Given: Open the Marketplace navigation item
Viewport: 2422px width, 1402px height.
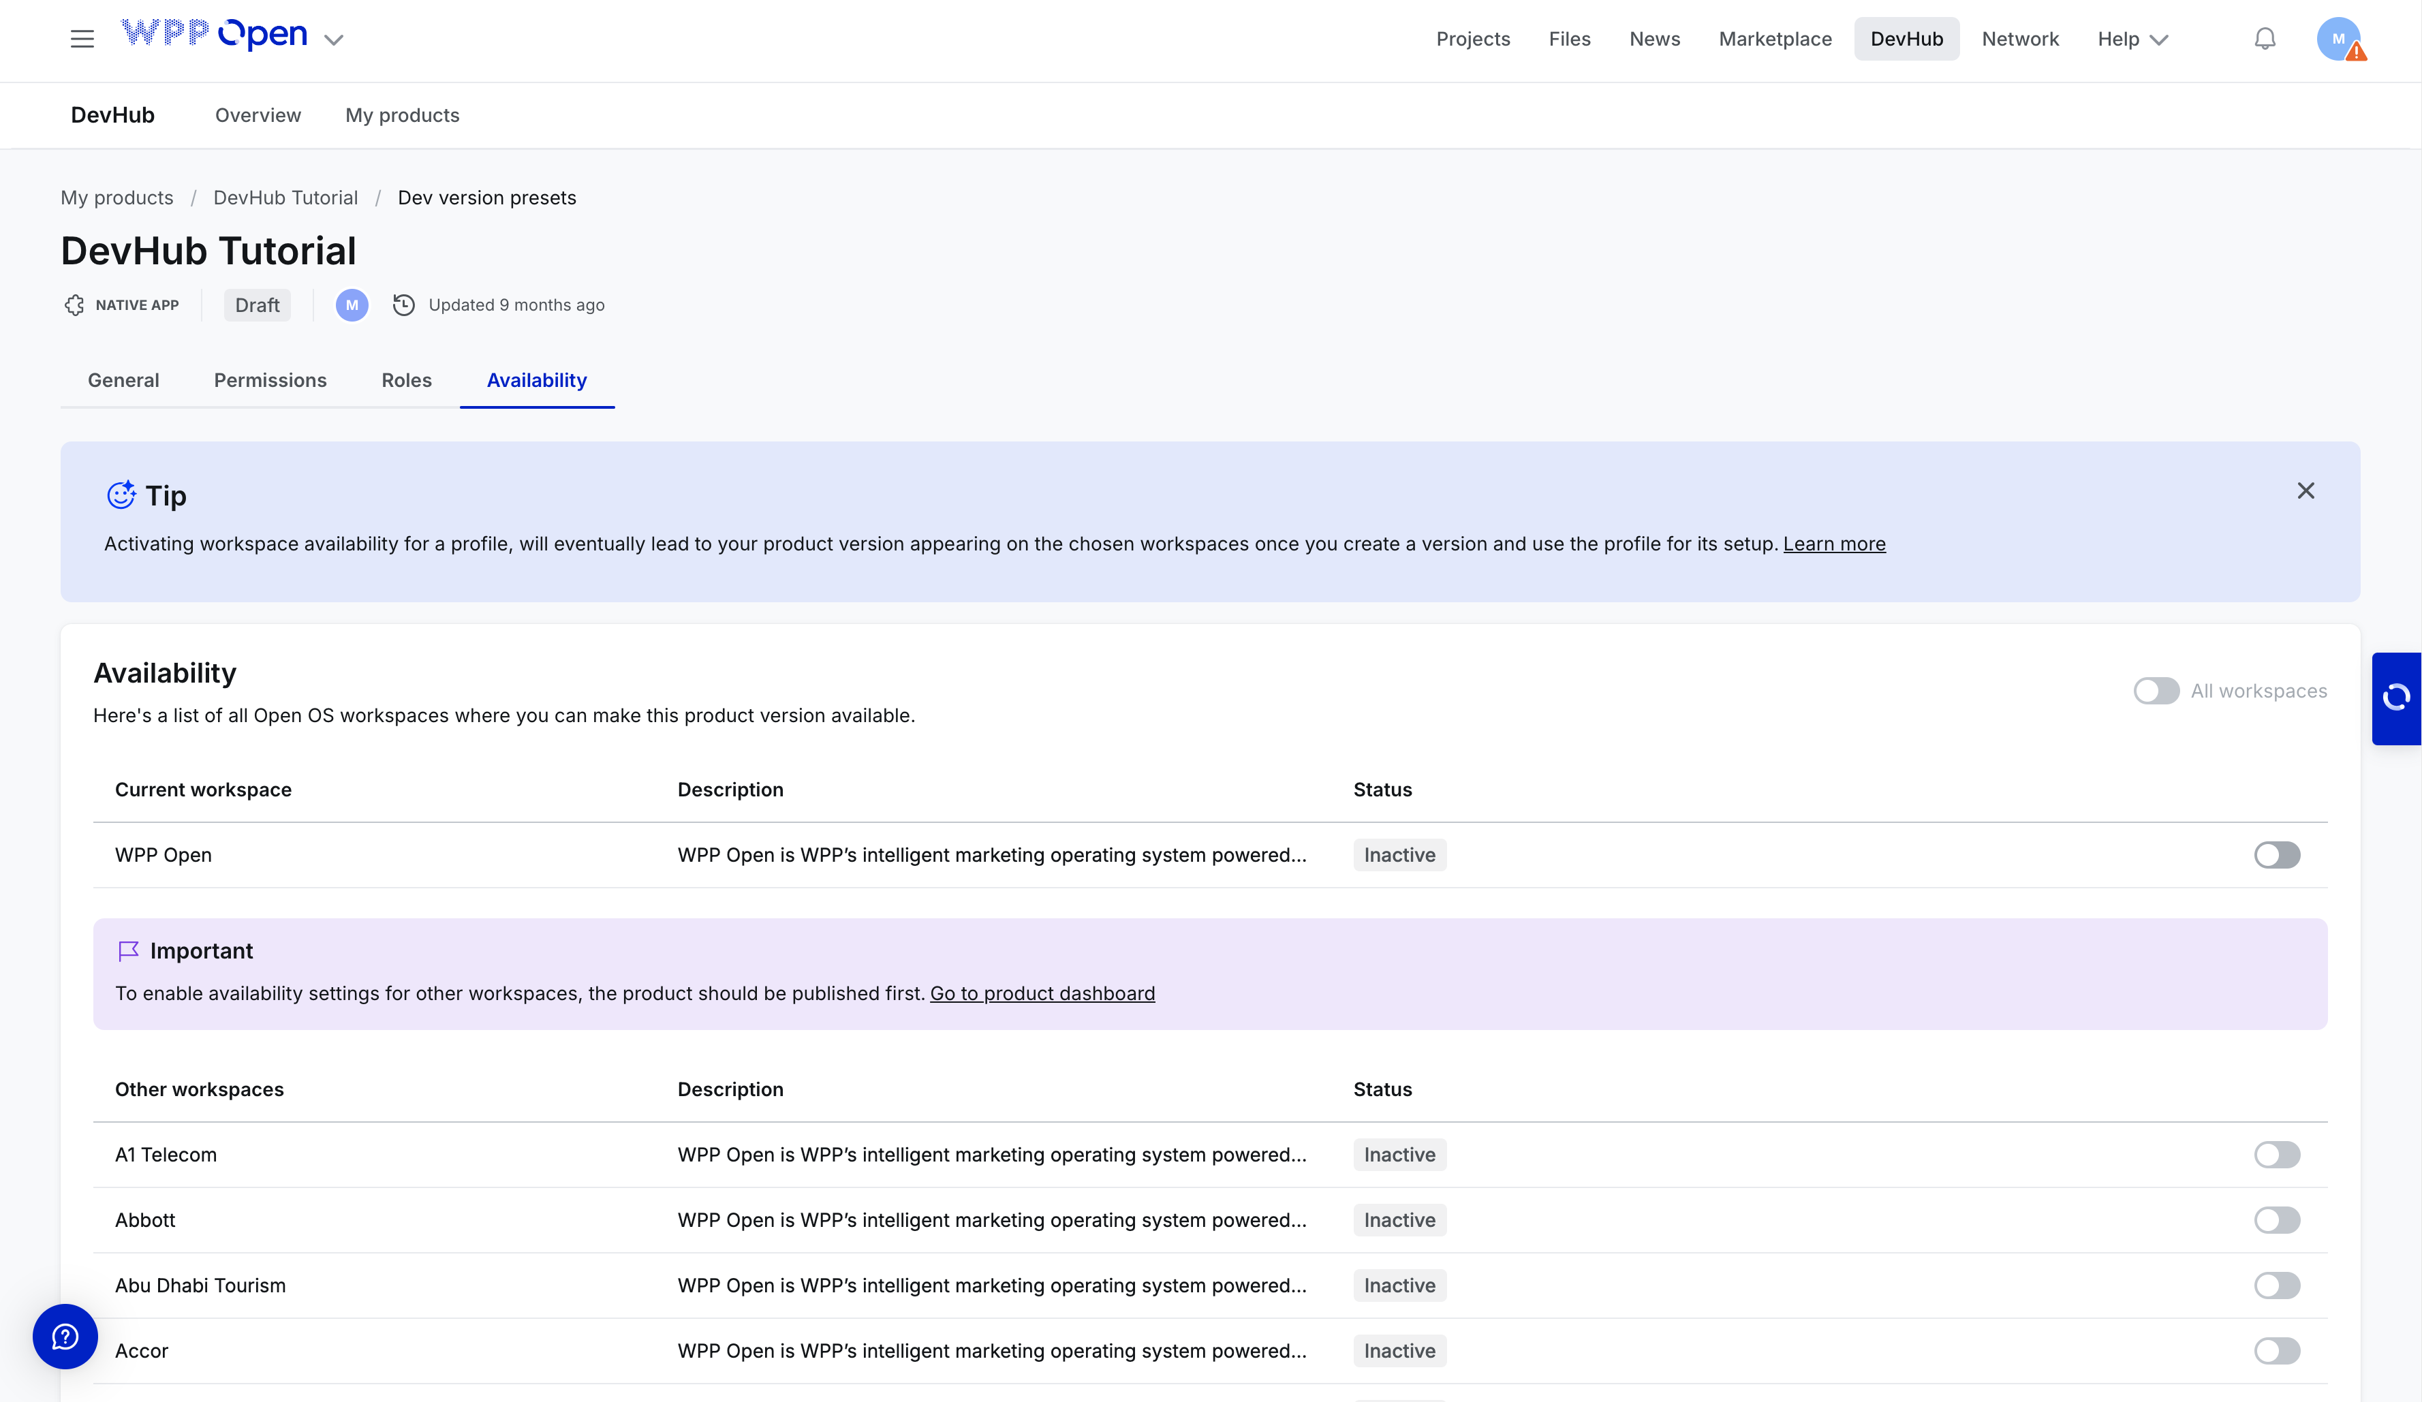Looking at the screenshot, I should [1774, 40].
